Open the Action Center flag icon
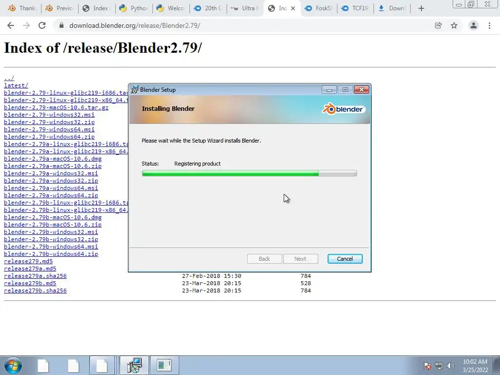The image size is (500, 375). pyautogui.click(x=427, y=366)
